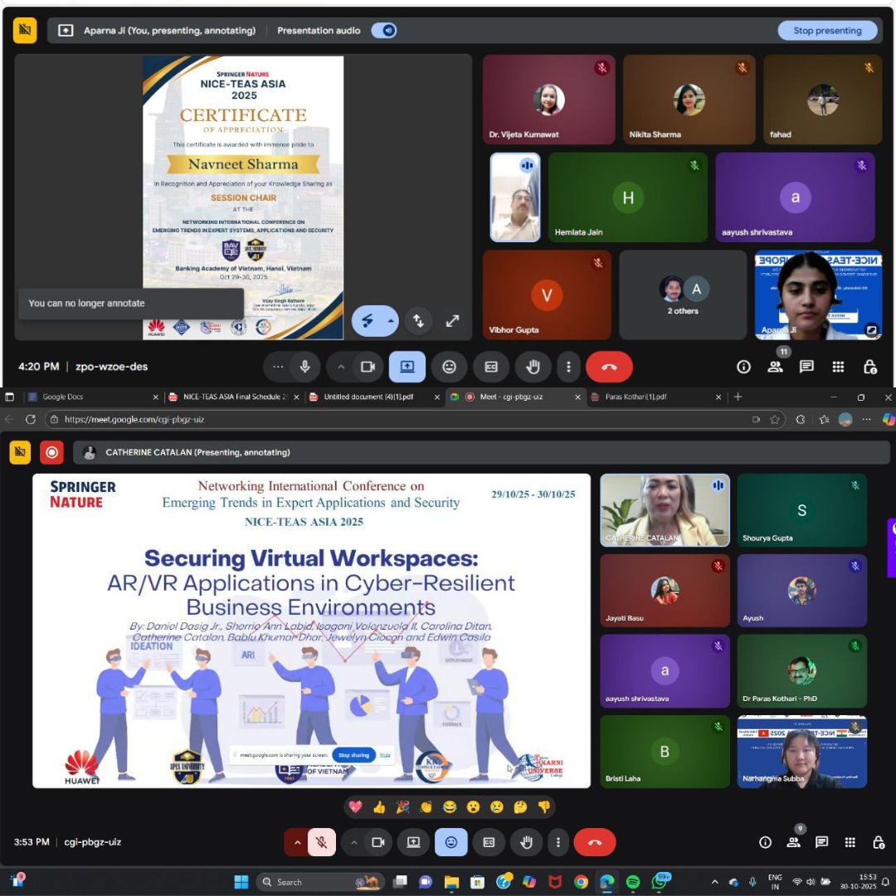Screen dimensions: 896x896
Task: Open Spotify from the taskbar
Action: [632, 882]
